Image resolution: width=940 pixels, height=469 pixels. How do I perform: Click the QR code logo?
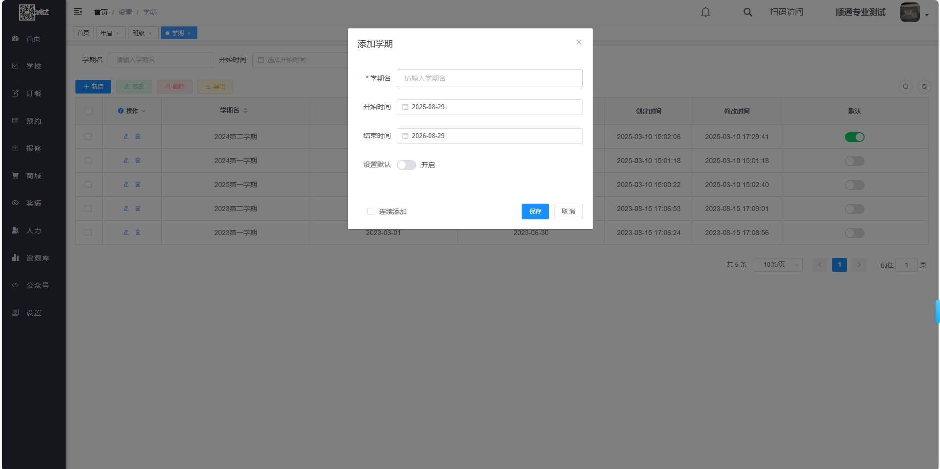point(27,12)
